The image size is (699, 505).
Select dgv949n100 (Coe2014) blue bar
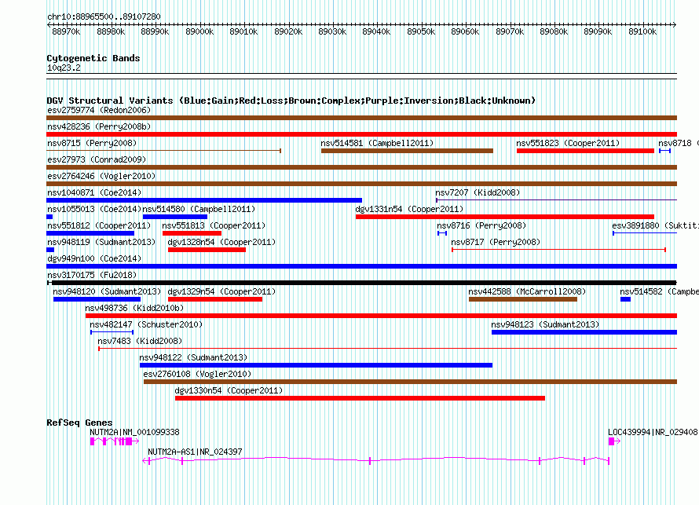[361, 266]
